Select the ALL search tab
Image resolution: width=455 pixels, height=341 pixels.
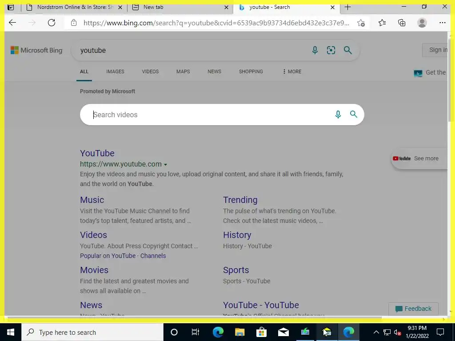pyautogui.click(x=84, y=71)
